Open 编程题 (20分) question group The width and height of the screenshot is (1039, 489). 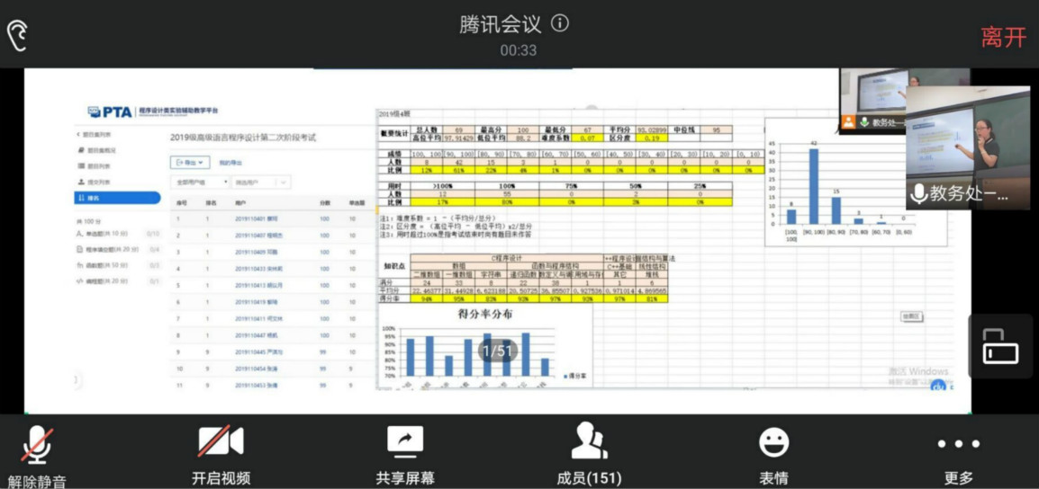(x=117, y=281)
